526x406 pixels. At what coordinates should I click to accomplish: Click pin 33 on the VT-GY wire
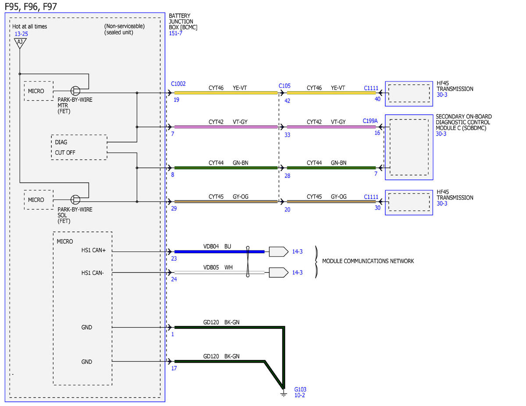[x=287, y=135]
